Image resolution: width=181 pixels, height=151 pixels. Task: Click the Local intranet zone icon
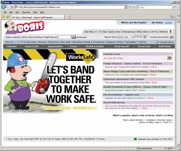[138, 148]
